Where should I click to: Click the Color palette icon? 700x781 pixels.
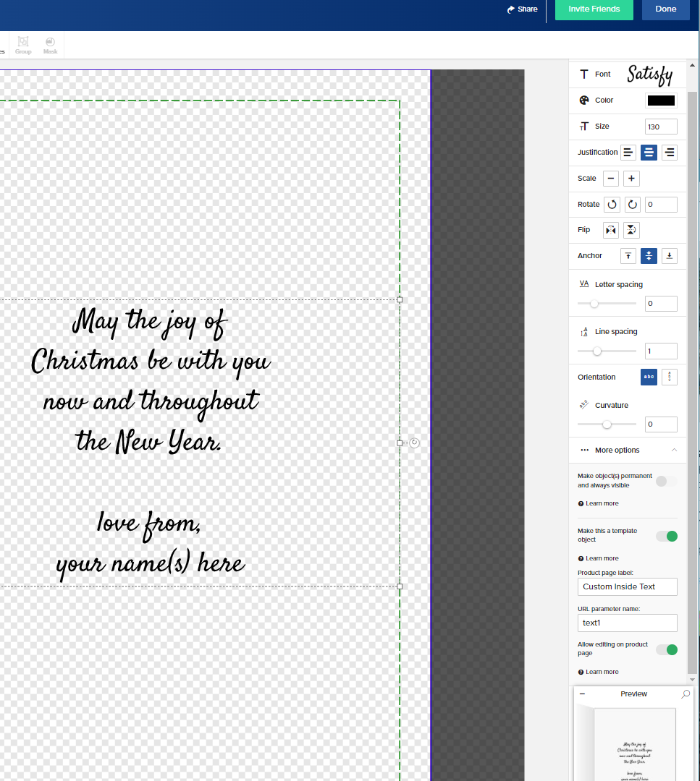(584, 100)
